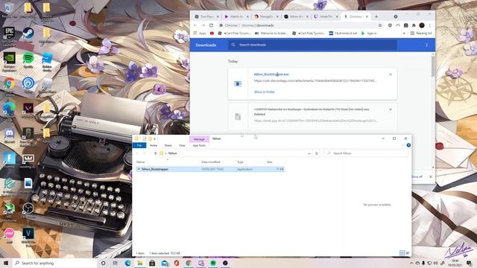Go back in Chrome browser

tap(195, 25)
